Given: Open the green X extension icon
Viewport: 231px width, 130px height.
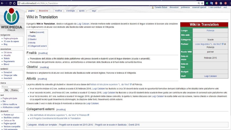Looking at the screenshot, I should (207, 3).
